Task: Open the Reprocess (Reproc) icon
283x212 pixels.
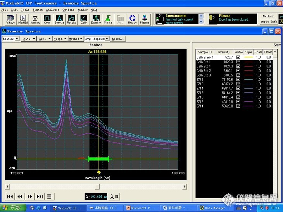Action: 132,19
